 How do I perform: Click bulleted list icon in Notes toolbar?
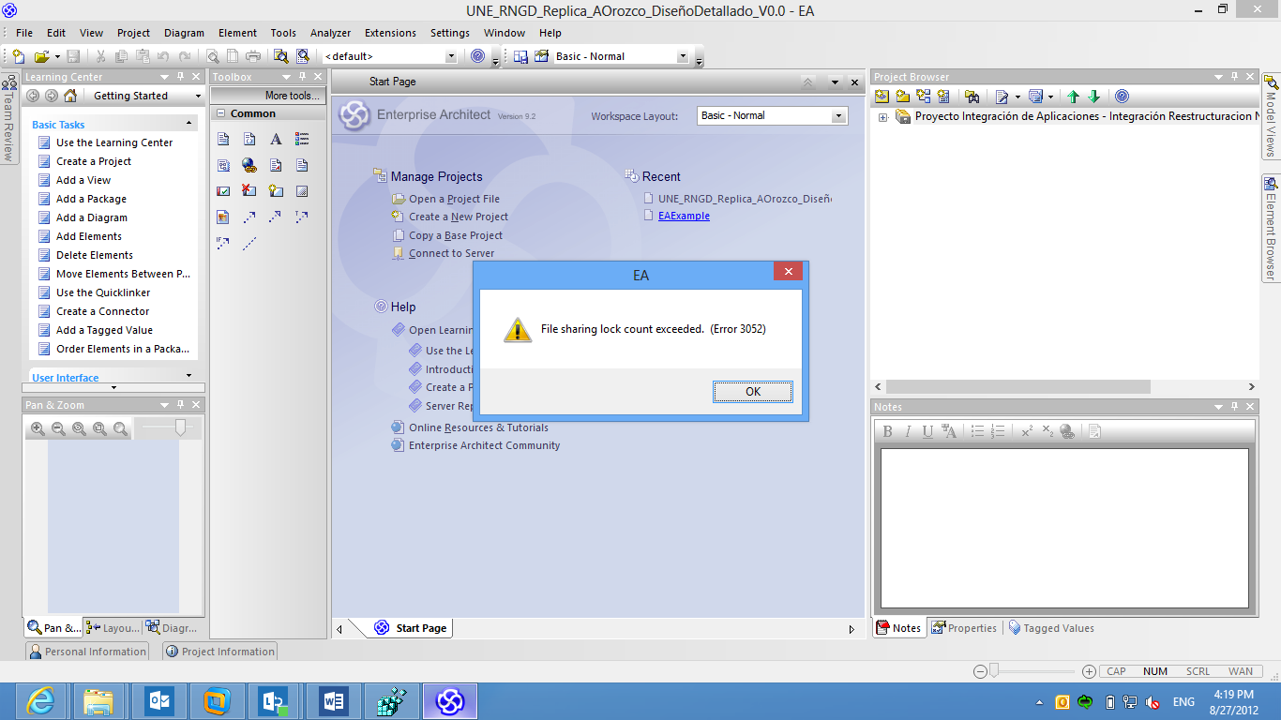pyautogui.click(x=977, y=431)
